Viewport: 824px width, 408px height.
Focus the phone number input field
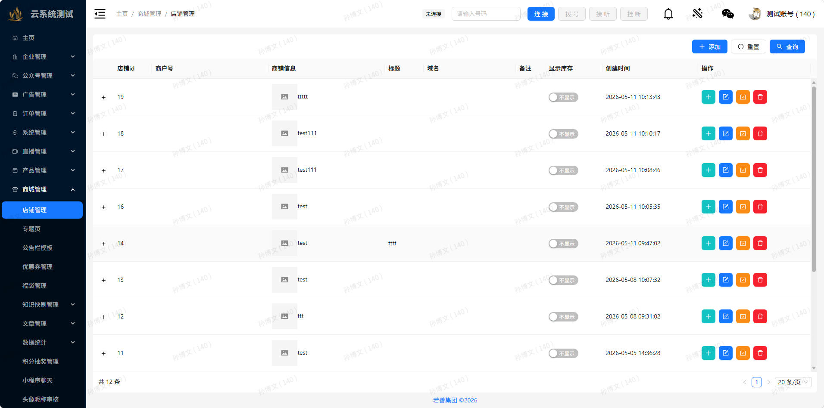click(486, 14)
